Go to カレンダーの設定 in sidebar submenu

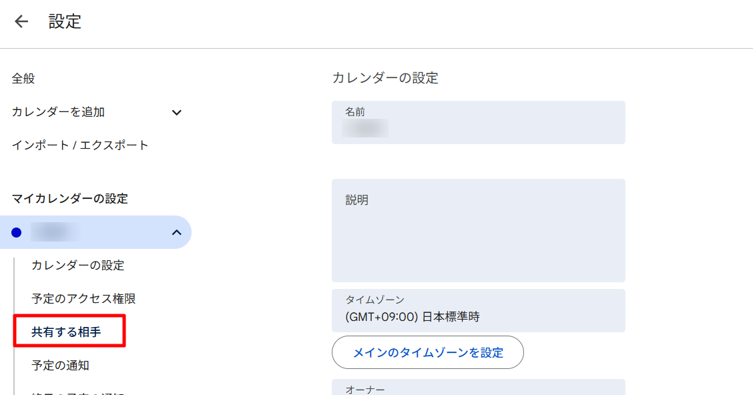pos(77,266)
